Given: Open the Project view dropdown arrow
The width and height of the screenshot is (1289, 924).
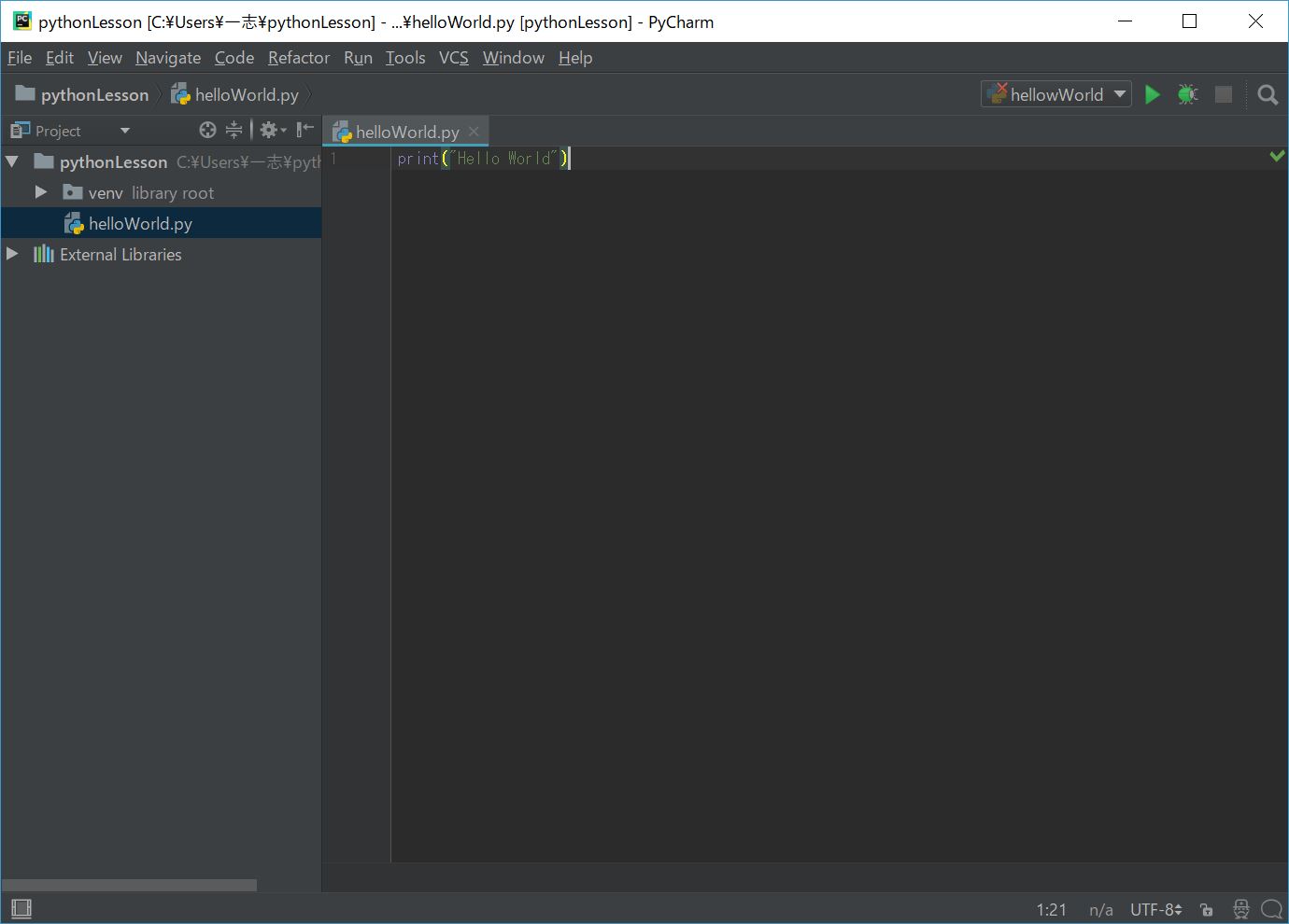Looking at the screenshot, I should [124, 131].
